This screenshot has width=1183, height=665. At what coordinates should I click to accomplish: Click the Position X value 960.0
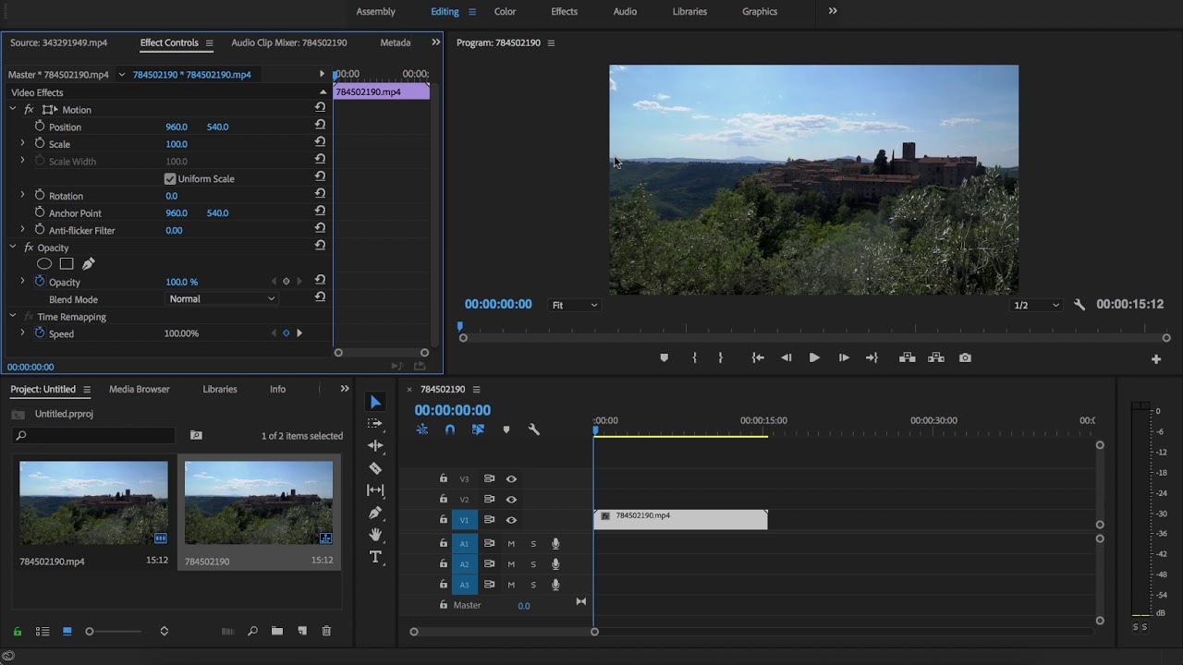click(x=177, y=127)
